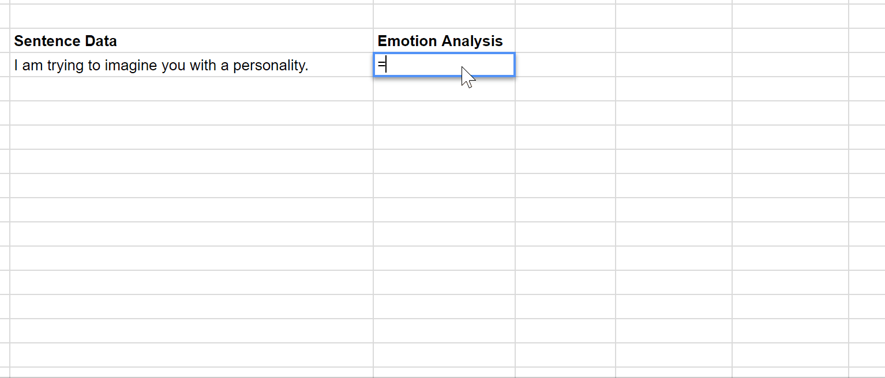Click an empty cell five rows below Emotion Analysis
The height and width of the screenshot is (378, 885).
point(444,162)
